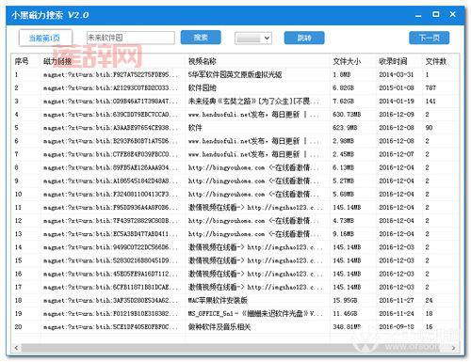Click the 跳转 jump button

(x=304, y=38)
